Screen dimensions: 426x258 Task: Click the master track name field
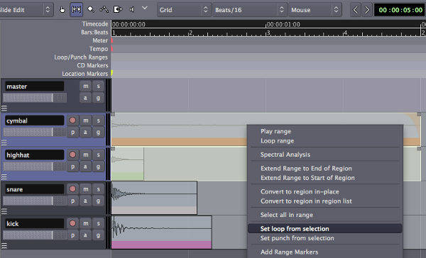point(35,86)
